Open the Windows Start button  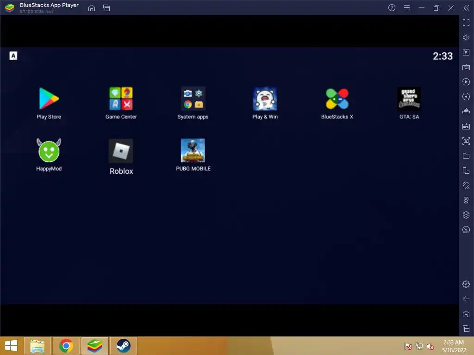click(x=11, y=346)
